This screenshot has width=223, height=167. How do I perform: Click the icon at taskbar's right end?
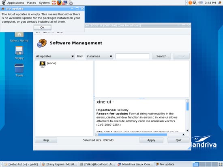click(x=221, y=164)
